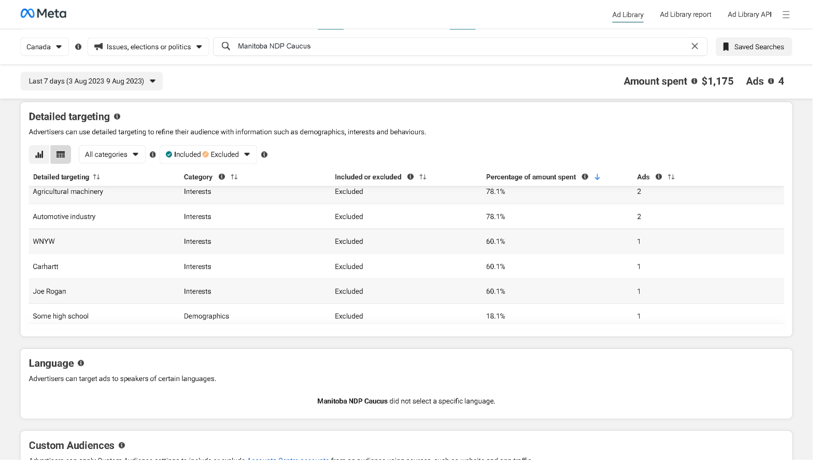Open Issues, elections or politics dropdown

(148, 47)
